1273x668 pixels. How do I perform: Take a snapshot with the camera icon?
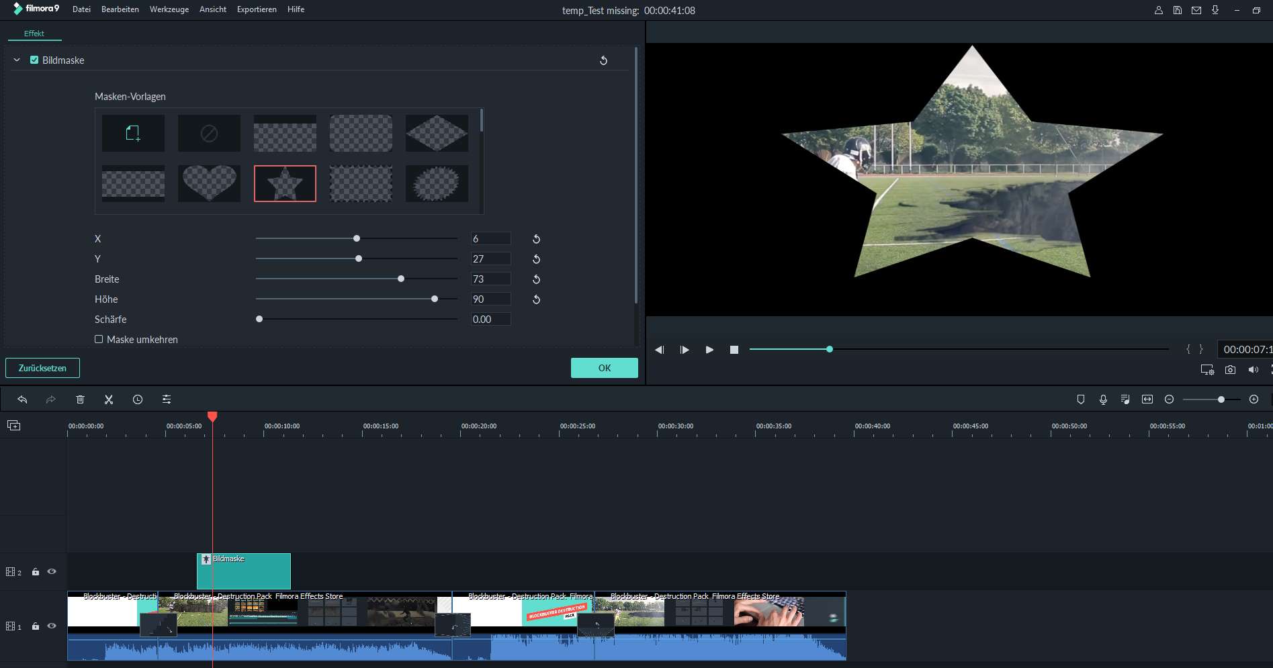tap(1230, 370)
